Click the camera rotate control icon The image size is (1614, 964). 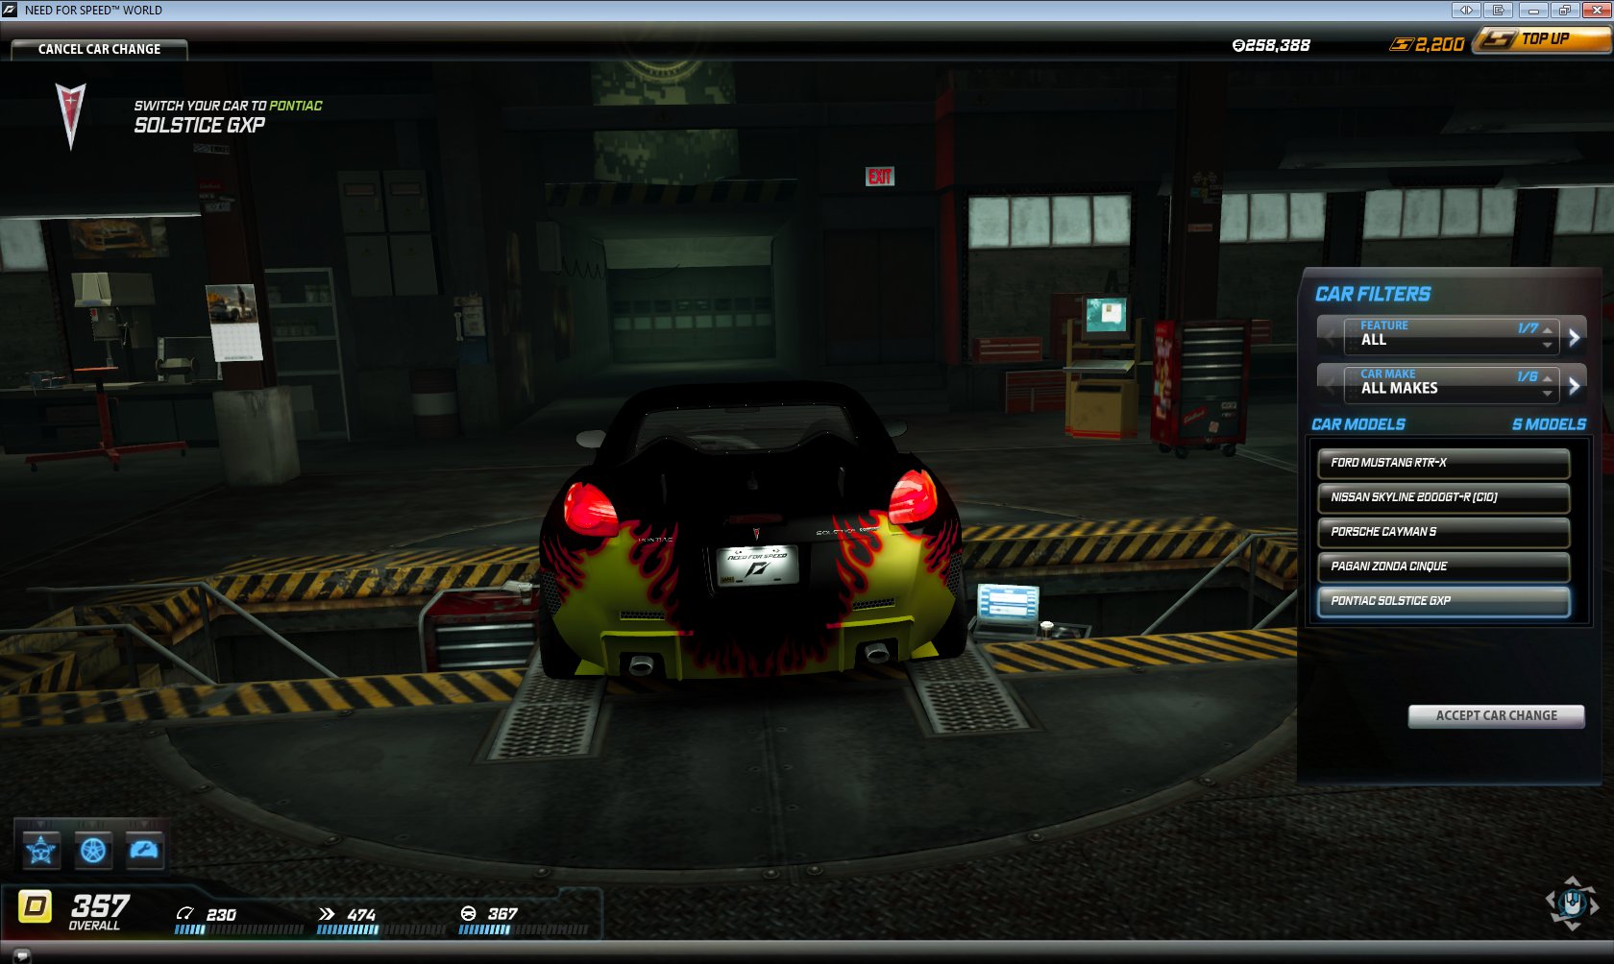coord(1572,903)
